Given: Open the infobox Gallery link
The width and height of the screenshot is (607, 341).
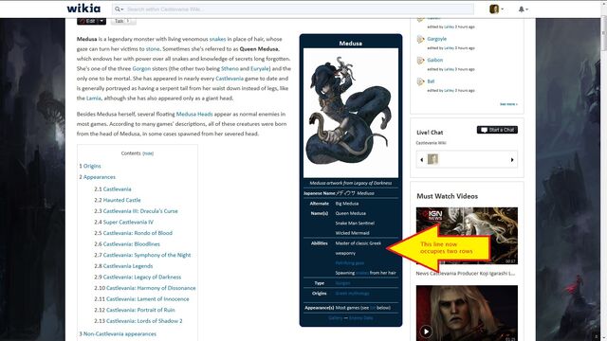Looking at the screenshot, I should coord(336,318).
